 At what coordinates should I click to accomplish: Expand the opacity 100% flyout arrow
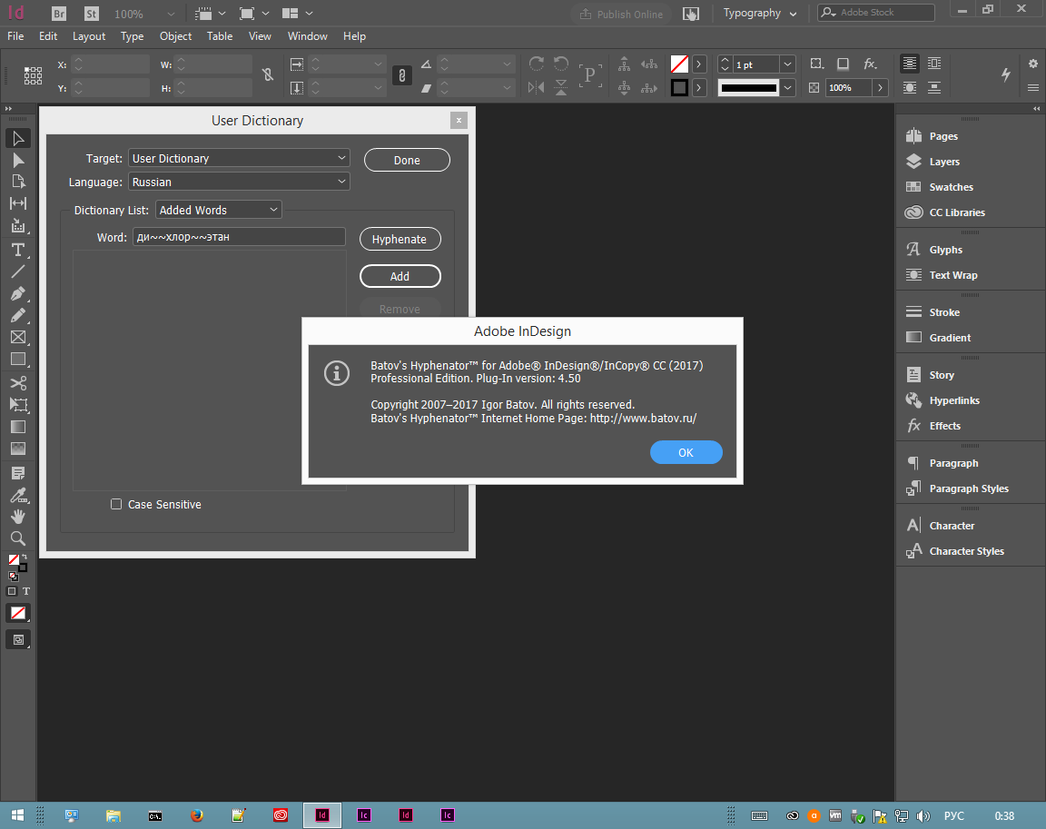[880, 87]
